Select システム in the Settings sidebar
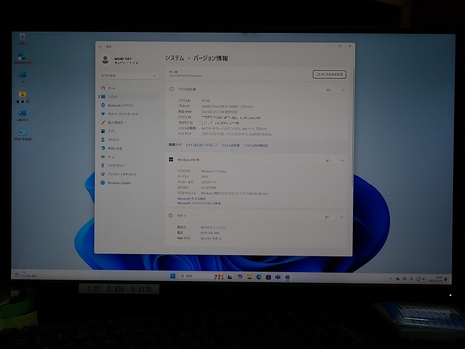 coord(129,97)
